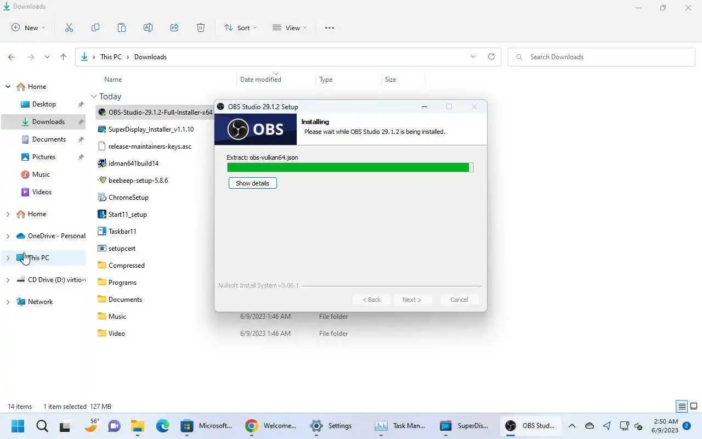
Task: Open the Chat taskbar icon
Action: pyautogui.click(x=114, y=426)
